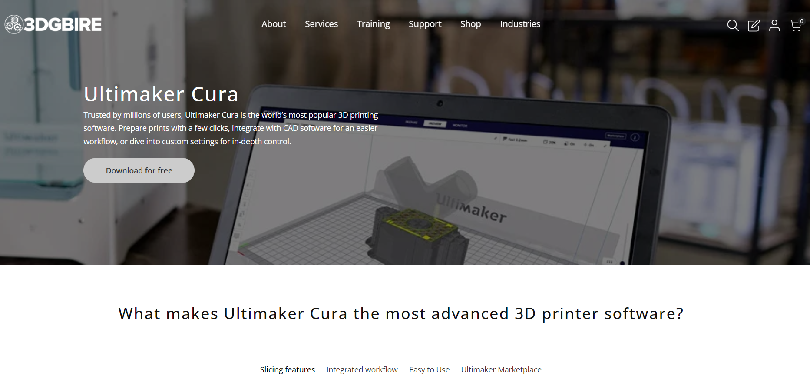
Task: Click the paragraph starting "Trusted by millions"
Action: [x=231, y=128]
